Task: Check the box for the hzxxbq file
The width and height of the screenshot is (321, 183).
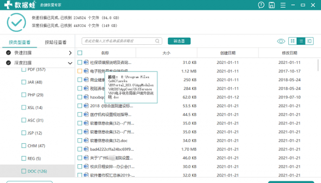Action: (80, 97)
